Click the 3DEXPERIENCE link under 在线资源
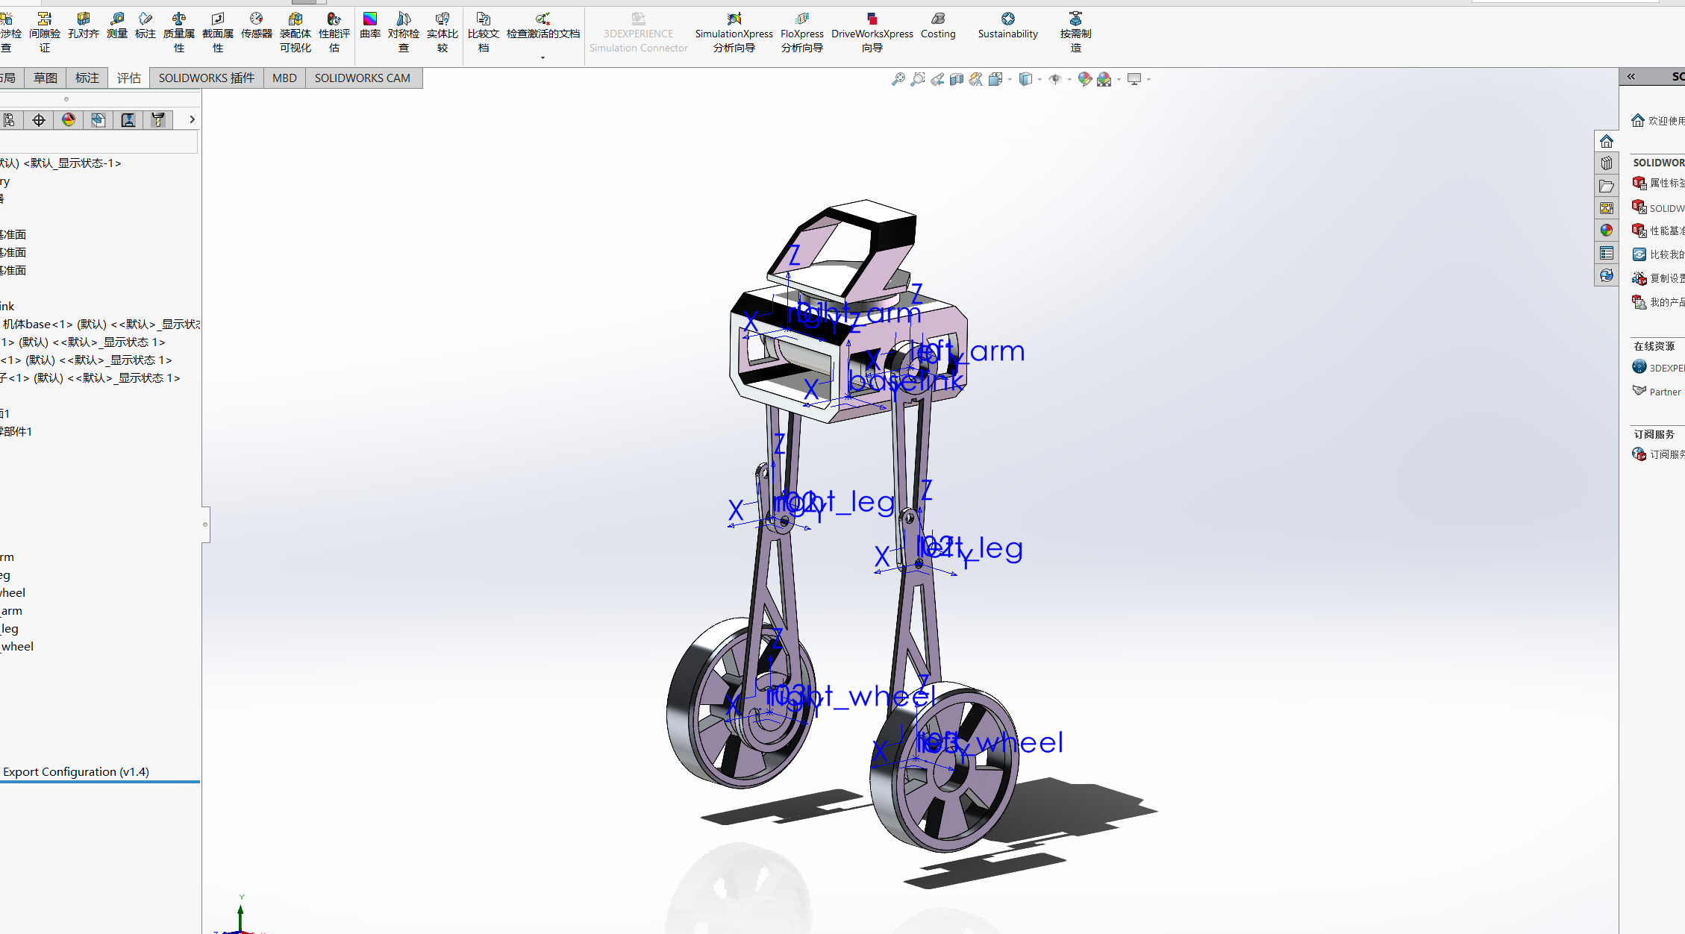Screen dimensions: 1685x934 pyautogui.click(x=1658, y=368)
